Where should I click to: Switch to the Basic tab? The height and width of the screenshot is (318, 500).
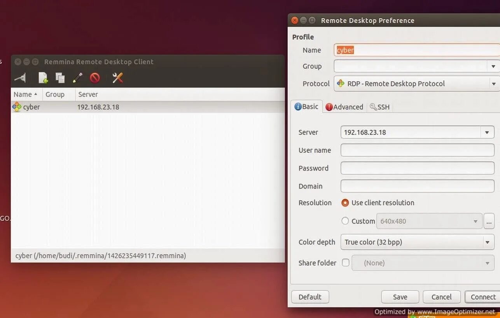306,107
